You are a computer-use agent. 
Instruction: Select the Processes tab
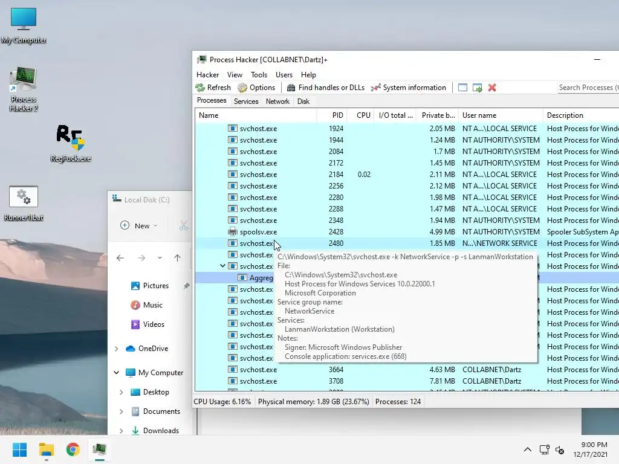coord(212,101)
